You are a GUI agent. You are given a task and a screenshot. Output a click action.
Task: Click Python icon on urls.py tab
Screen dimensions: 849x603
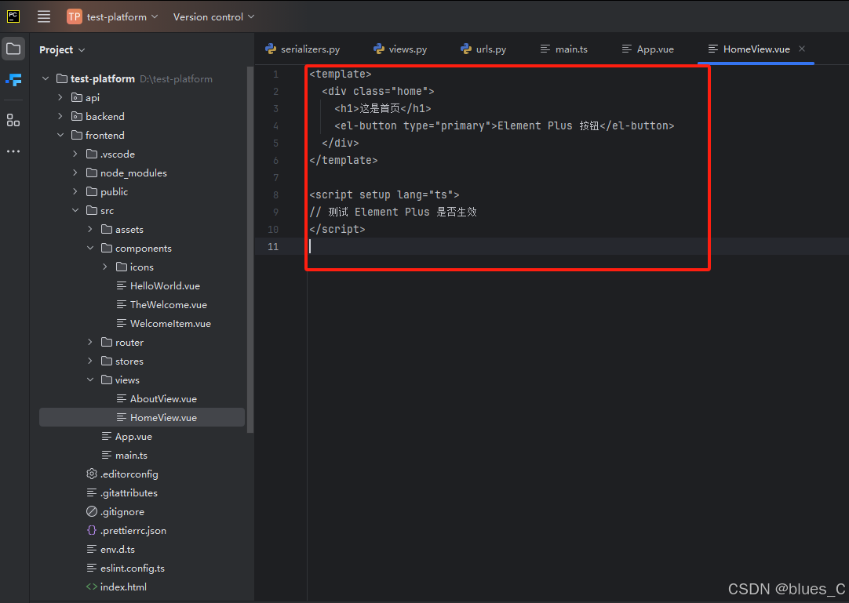pos(466,49)
